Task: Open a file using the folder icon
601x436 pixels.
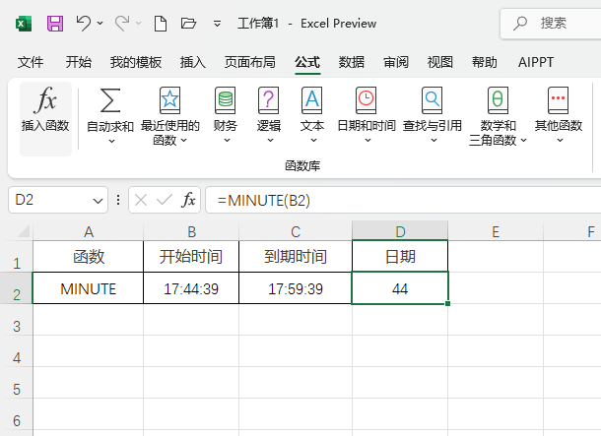Action: pos(188,24)
